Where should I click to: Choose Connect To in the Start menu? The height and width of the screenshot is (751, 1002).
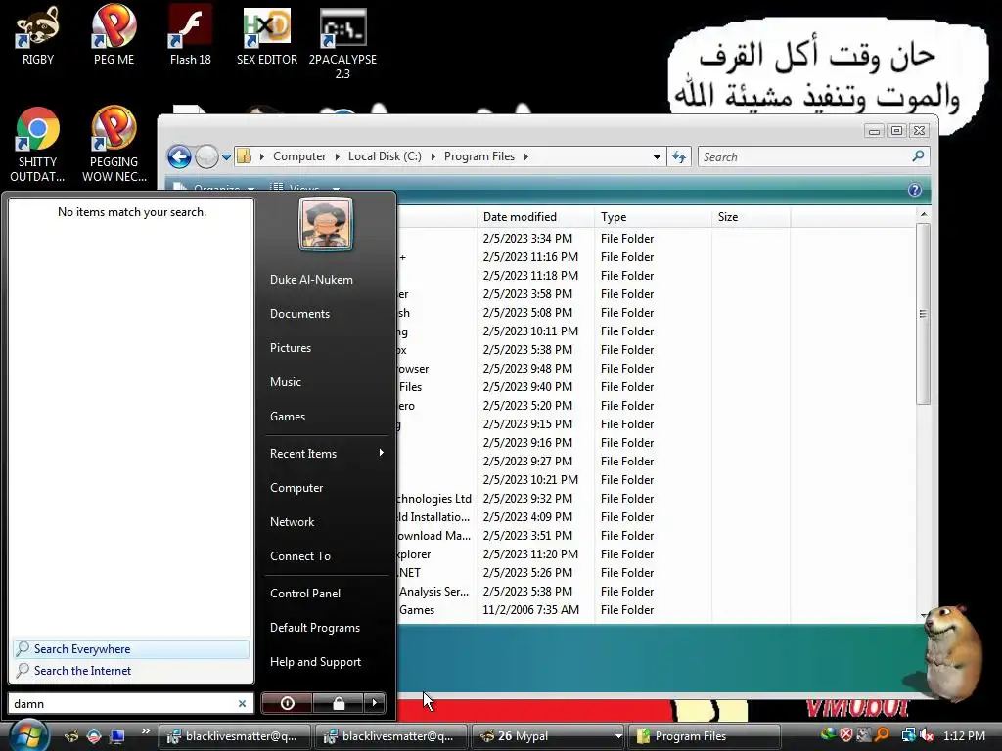coord(300,556)
